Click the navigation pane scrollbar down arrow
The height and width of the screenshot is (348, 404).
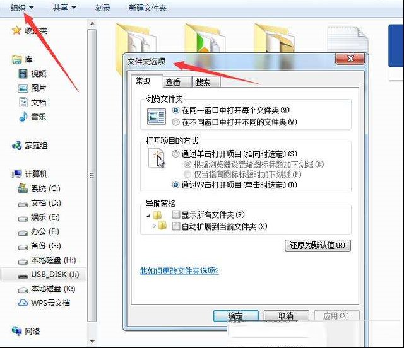click(x=92, y=342)
